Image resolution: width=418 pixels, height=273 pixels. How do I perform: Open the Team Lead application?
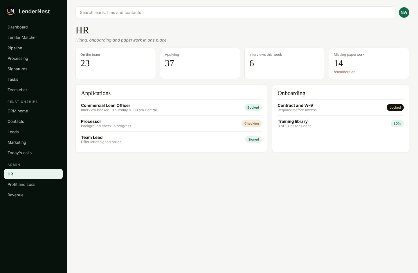click(171, 139)
